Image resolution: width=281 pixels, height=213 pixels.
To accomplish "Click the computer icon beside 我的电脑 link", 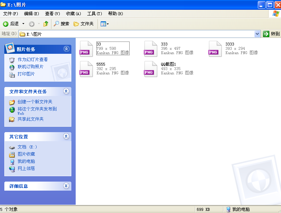I will click(x=12, y=162).
